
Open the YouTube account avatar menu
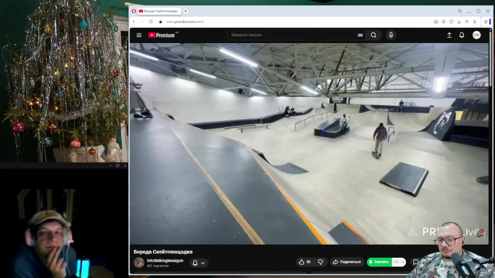point(476,35)
